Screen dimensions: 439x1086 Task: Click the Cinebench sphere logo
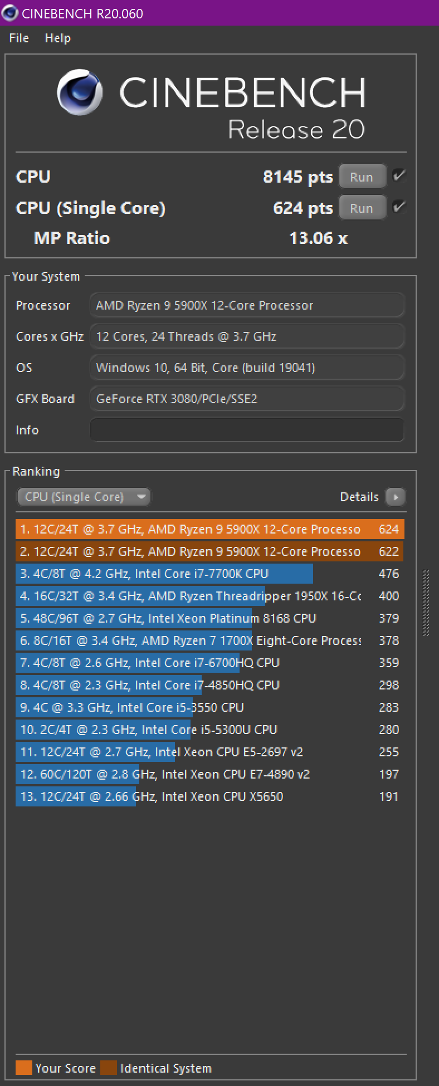click(x=80, y=92)
